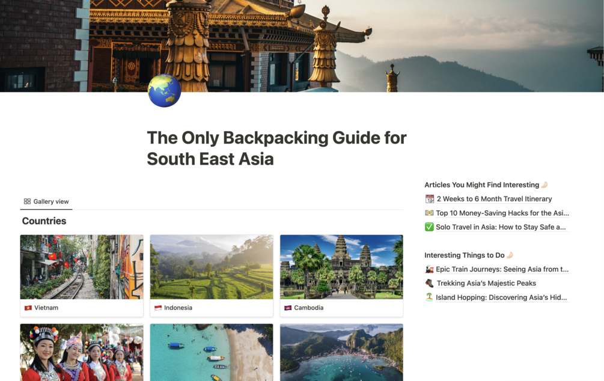Open the 2 Weeks to 6 Month Travel Itinerary link
The width and height of the screenshot is (604, 381).
pos(494,199)
